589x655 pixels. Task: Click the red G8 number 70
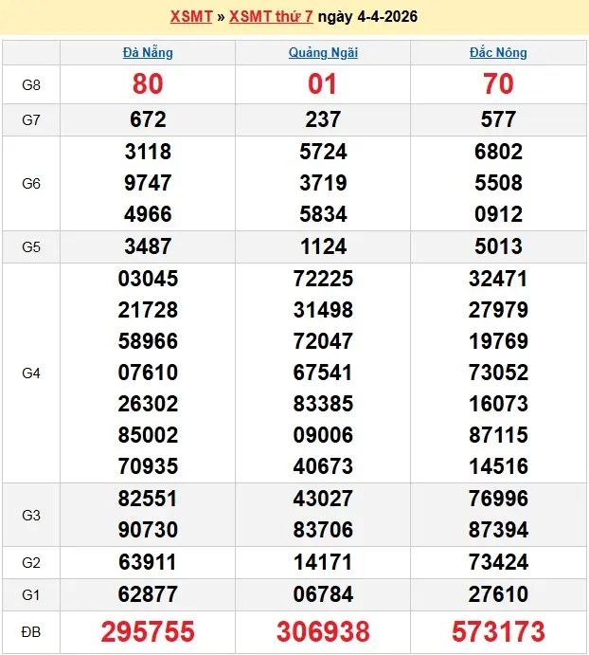pos(498,84)
